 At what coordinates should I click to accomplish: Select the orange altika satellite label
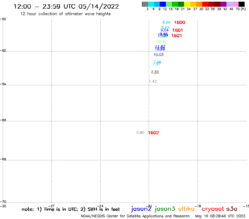click(186, 209)
